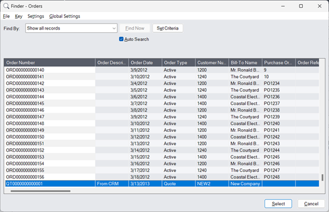This screenshot has height=212, width=329.
Task: Click the Order Descri... column header
Action: [112, 62]
